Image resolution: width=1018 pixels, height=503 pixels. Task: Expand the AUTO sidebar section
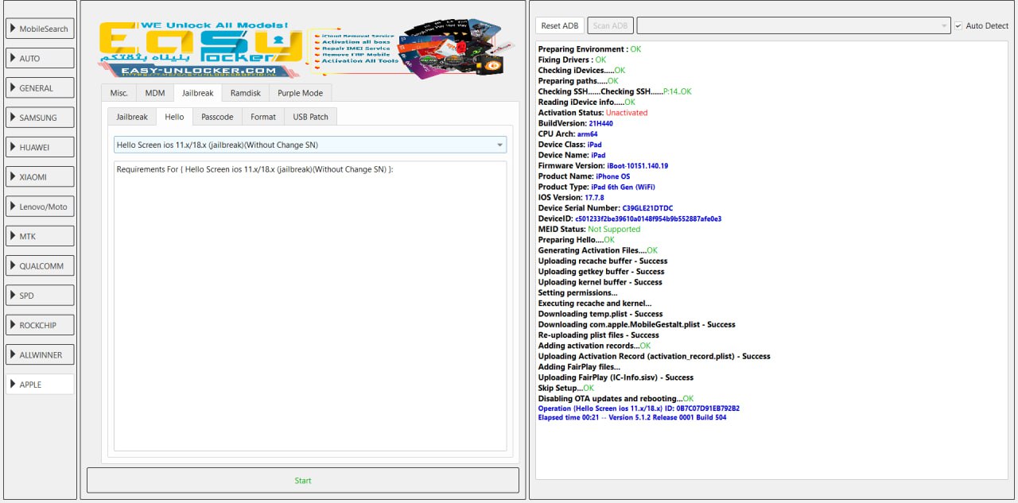[x=40, y=58]
